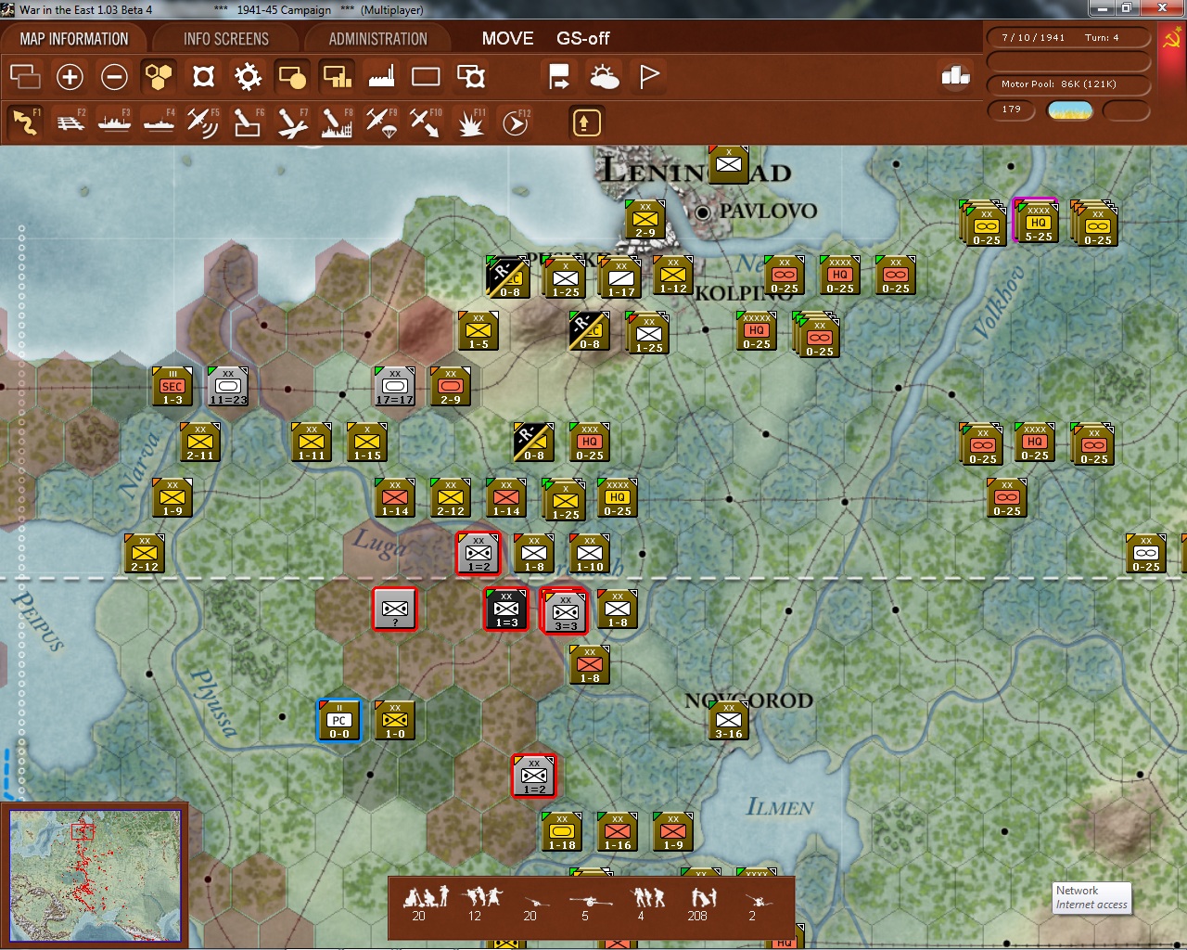Click the sky-and-field weather pill
Image resolution: width=1187 pixels, height=950 pixels.
point(1070,110)
